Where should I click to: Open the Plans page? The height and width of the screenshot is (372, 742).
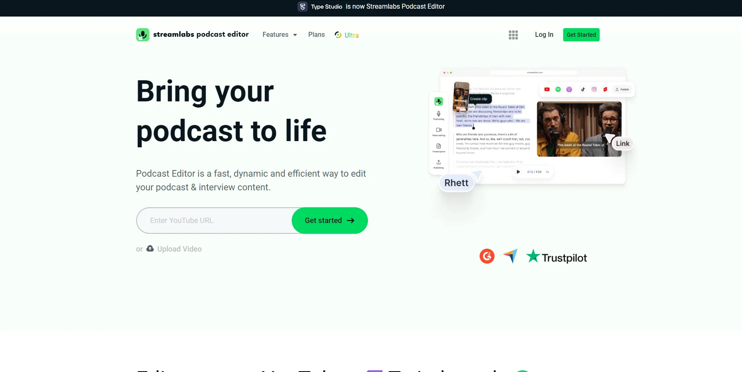(317, 35)
